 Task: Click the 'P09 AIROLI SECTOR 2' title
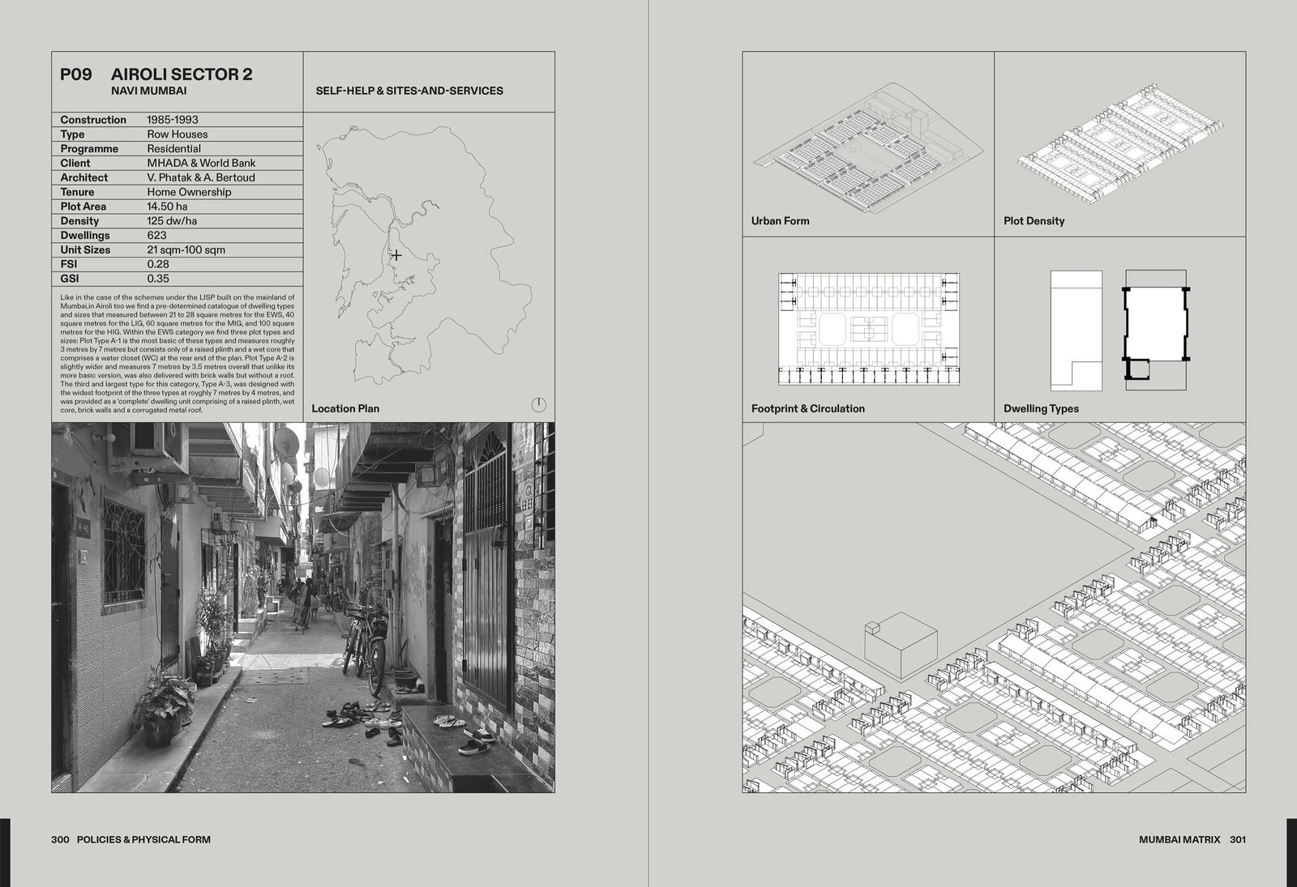(x=156, y=75)
